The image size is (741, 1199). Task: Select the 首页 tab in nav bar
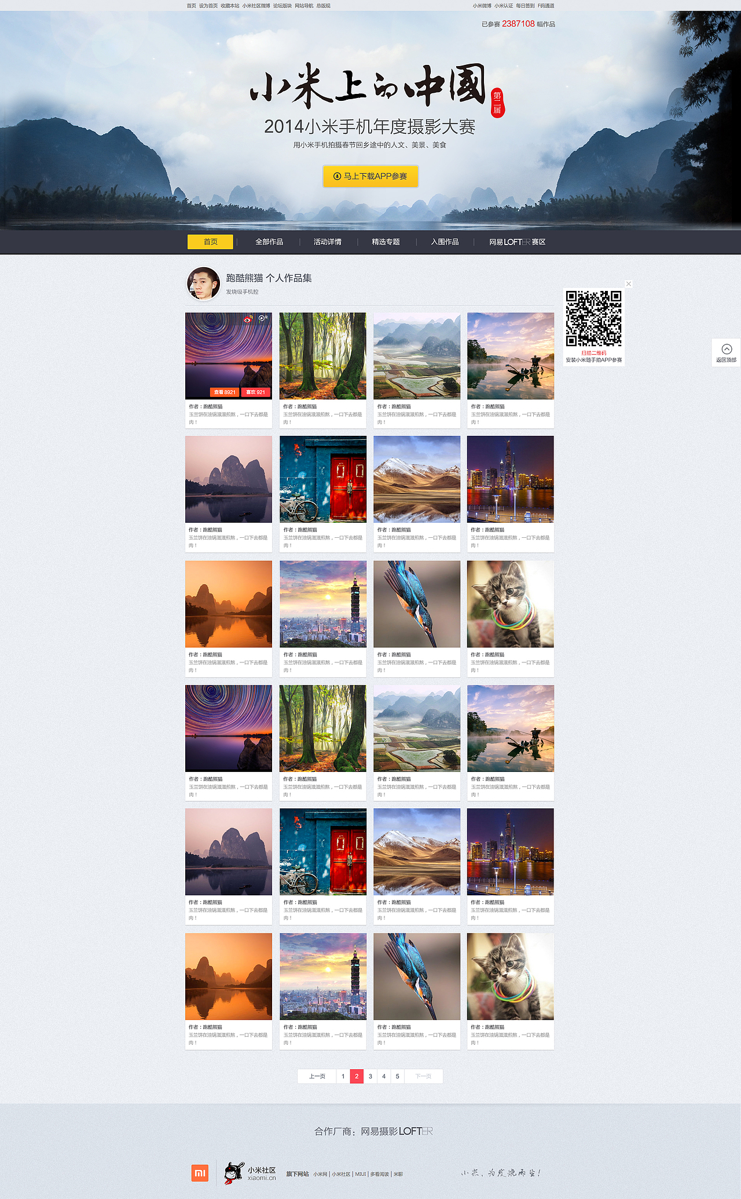(x=210, y=242)
